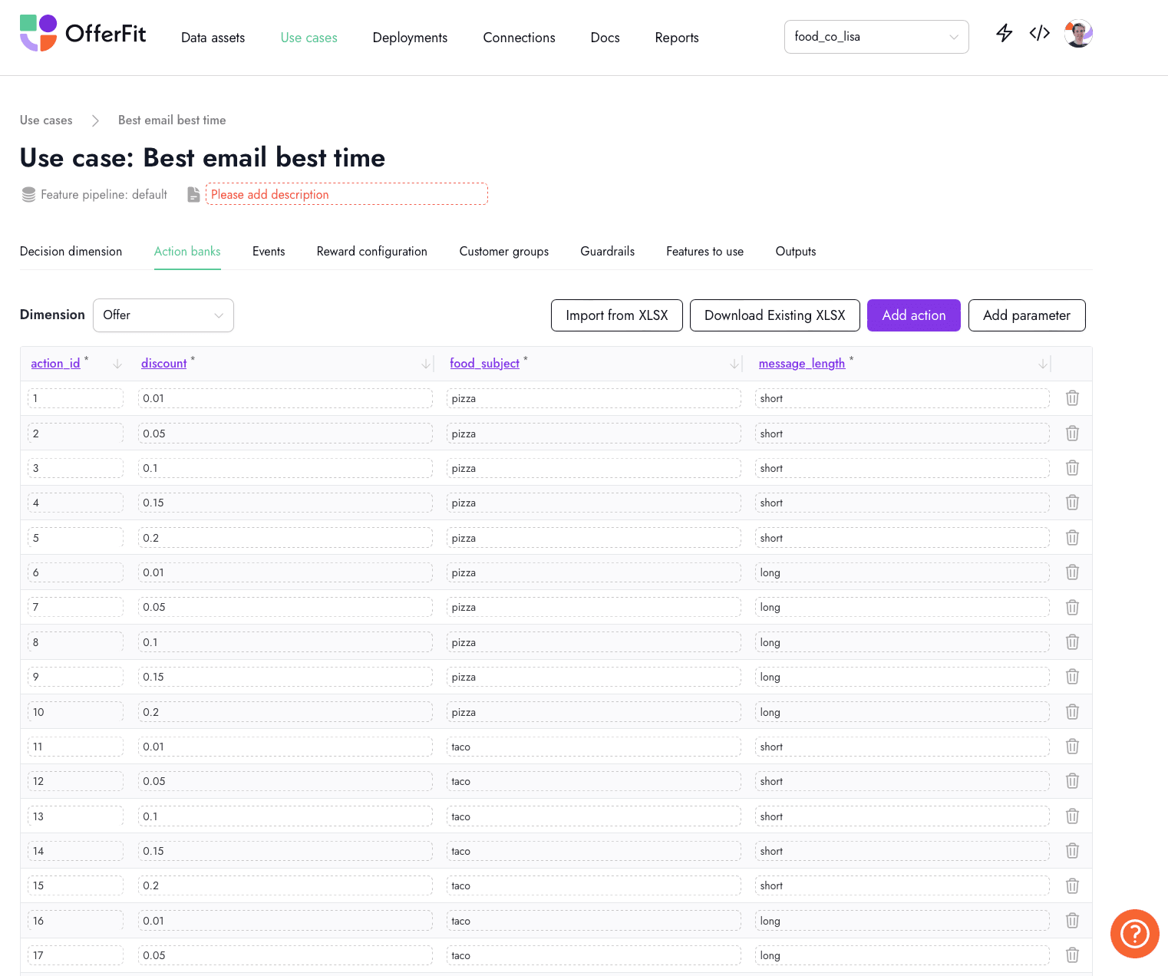This screenshot has height=976, width=1168.
Task: Click Import from XLSX button
Action: 616,315
